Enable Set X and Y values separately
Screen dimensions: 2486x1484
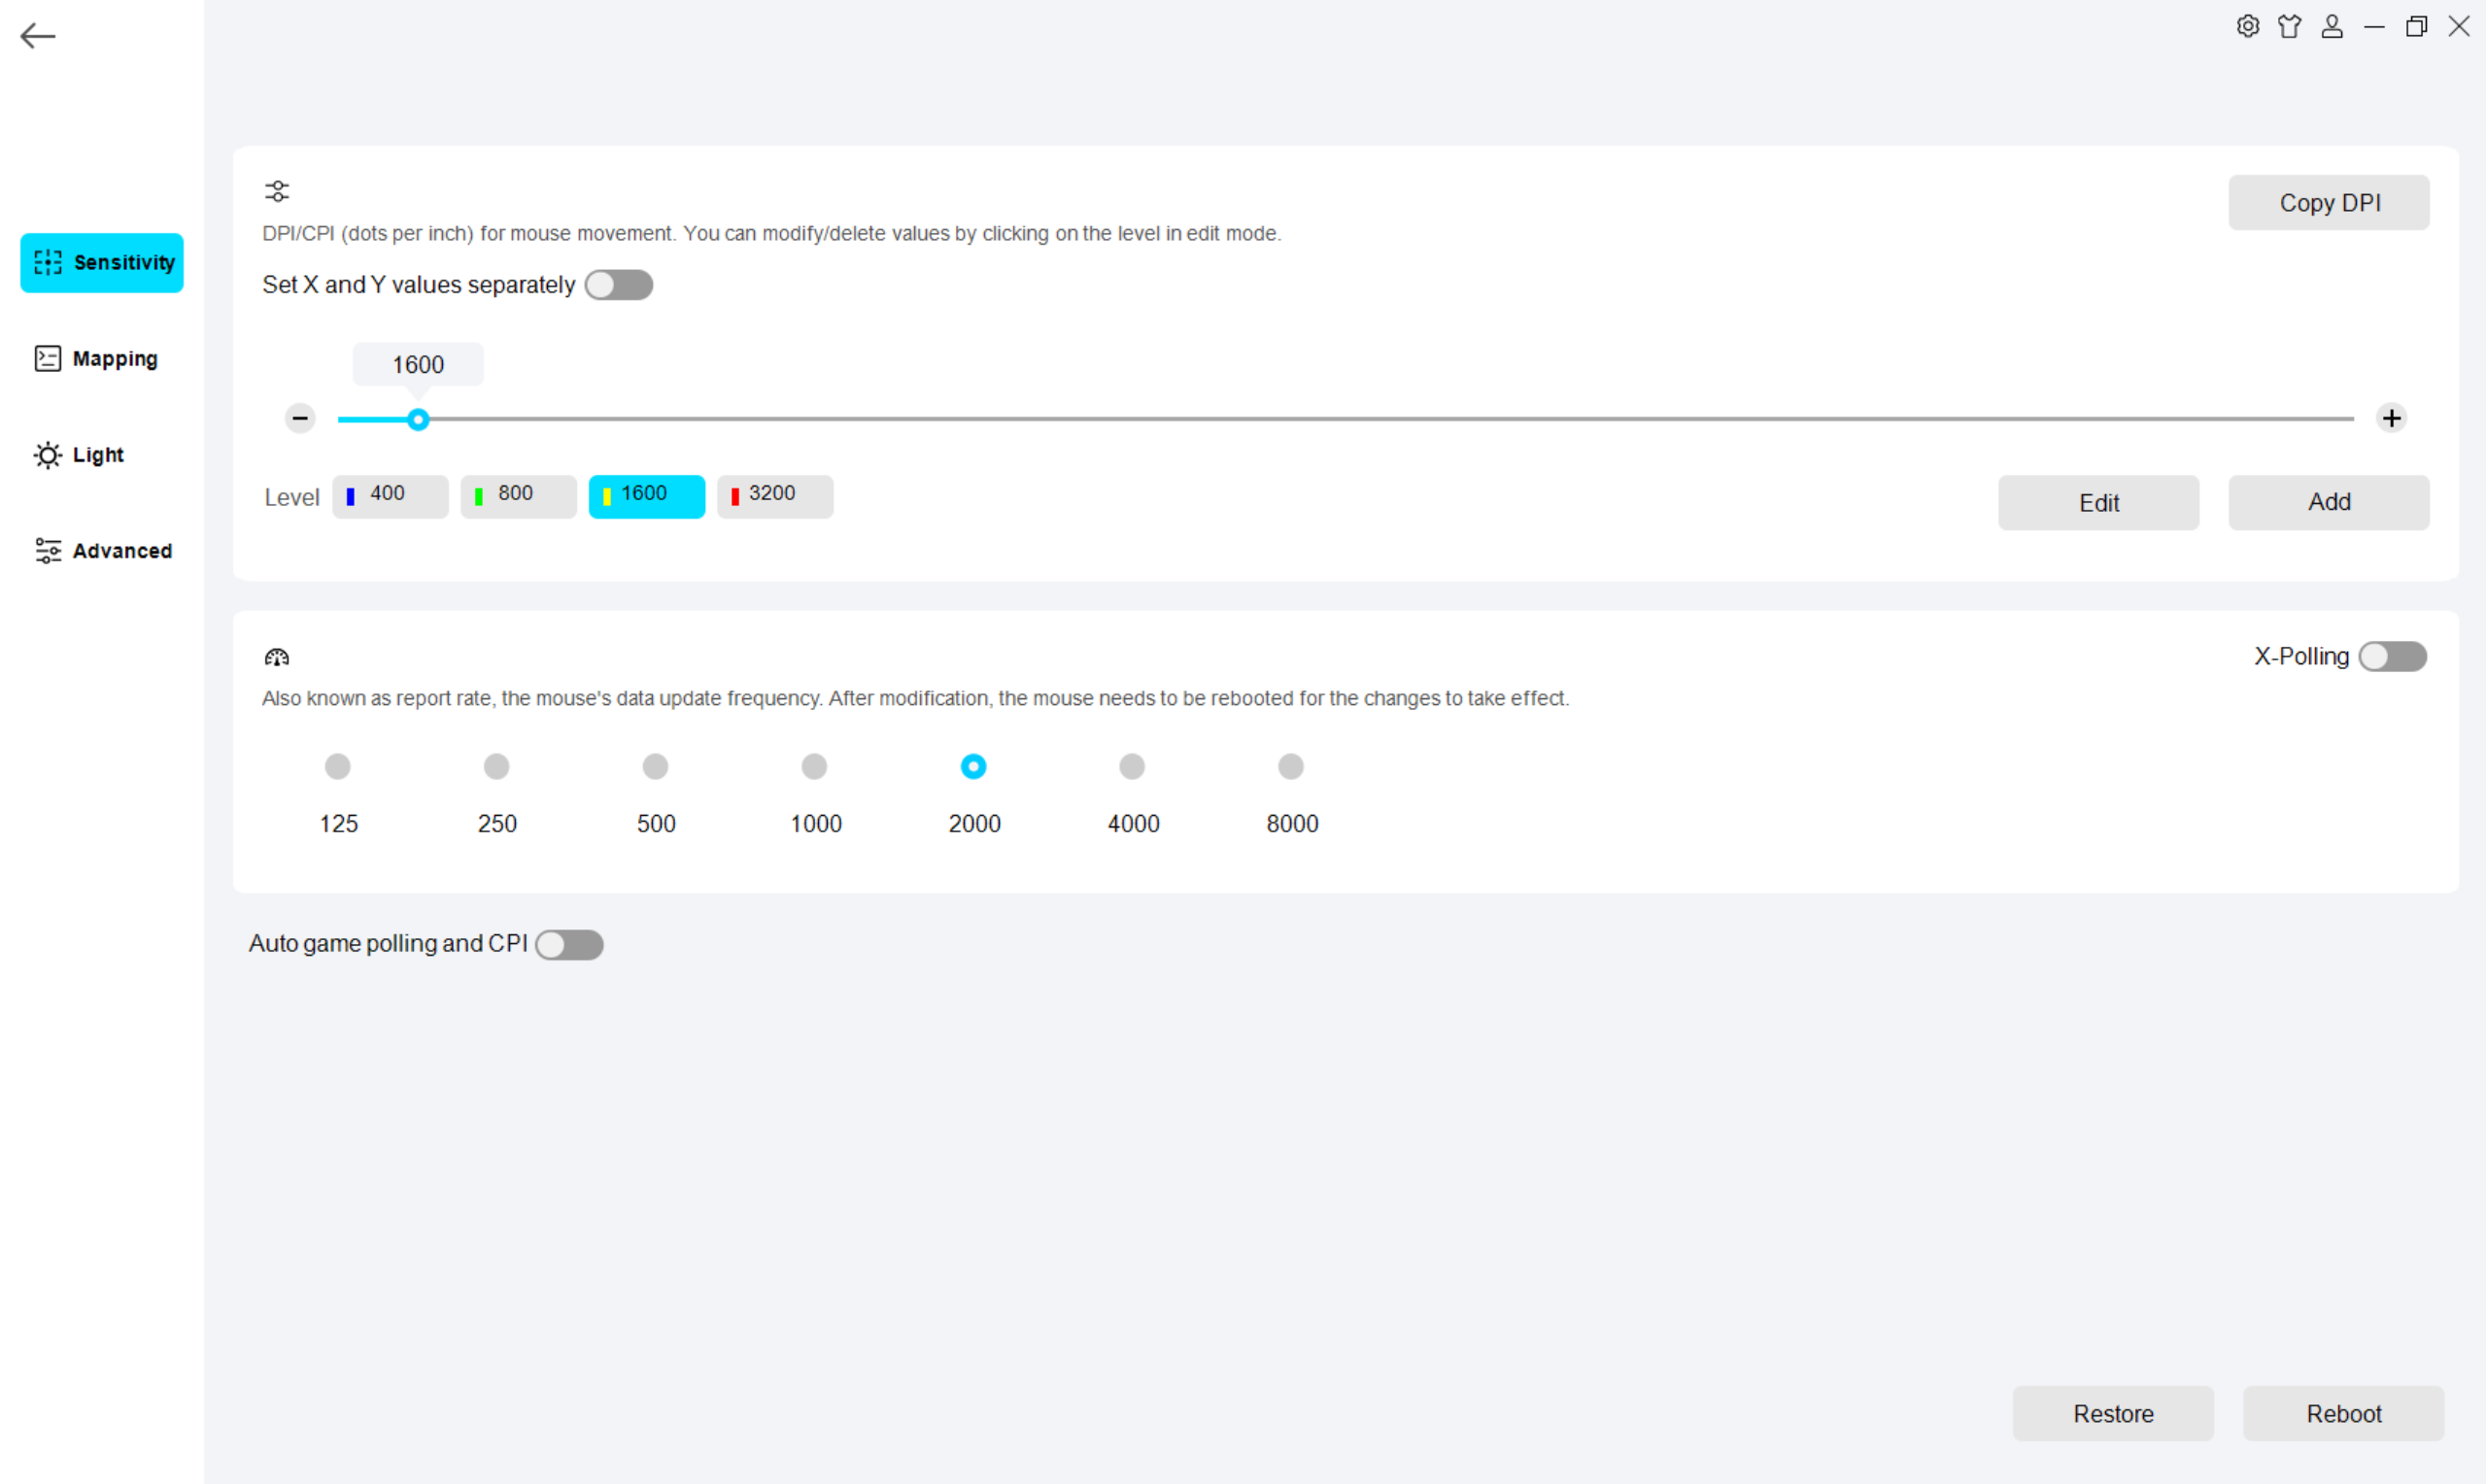(x=619, y=285)
